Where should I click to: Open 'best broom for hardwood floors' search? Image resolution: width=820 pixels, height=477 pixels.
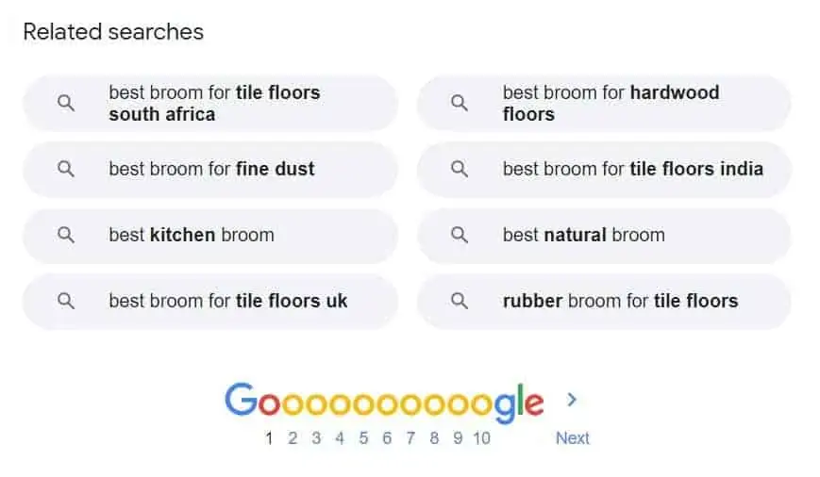611,104
